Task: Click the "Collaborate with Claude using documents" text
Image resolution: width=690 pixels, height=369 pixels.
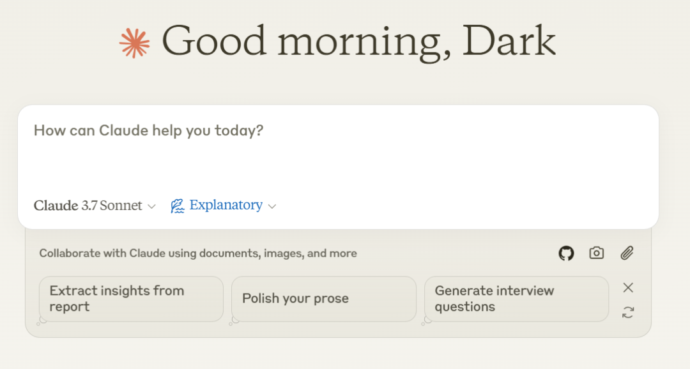Action: [x=198, y=253]
